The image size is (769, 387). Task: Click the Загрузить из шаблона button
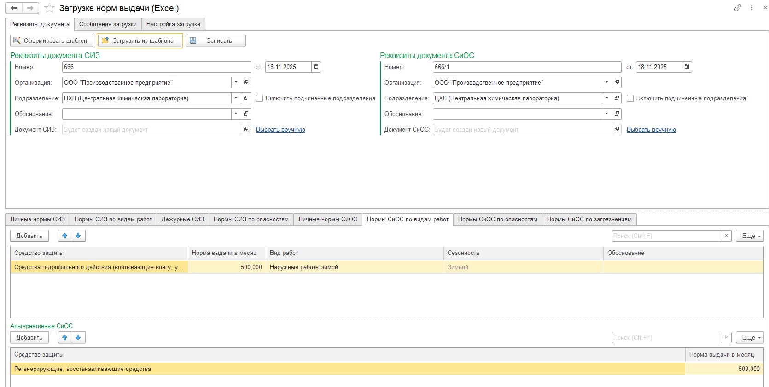pos(140,41)
